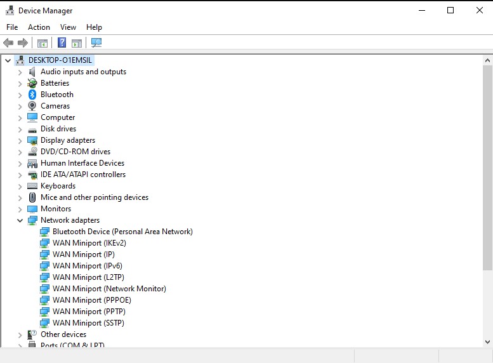This screenshot has width=493, height=363.
Task: Expand the Disk drives chevron
Action: [20, 129]
